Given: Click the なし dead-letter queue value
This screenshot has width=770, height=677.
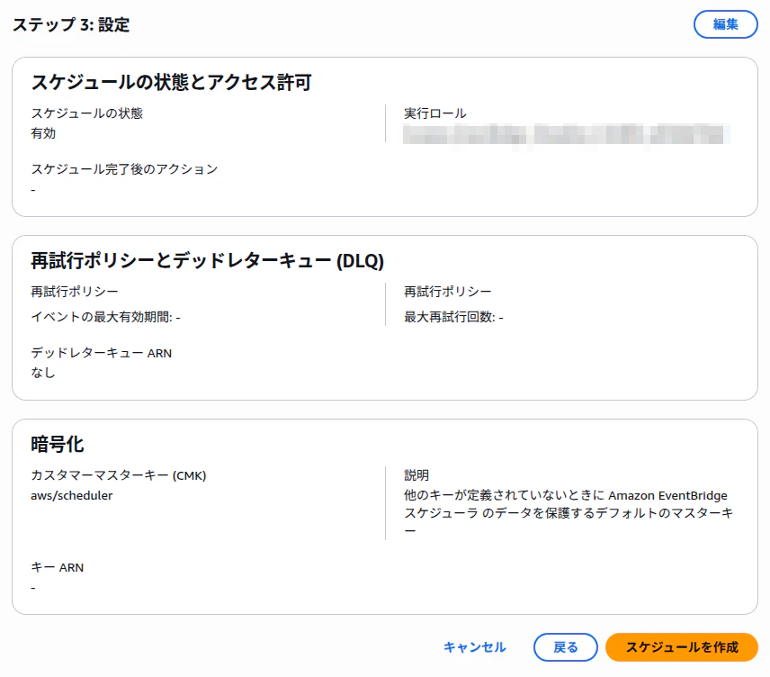Looking at the screenshot, I should pos(43,373).
